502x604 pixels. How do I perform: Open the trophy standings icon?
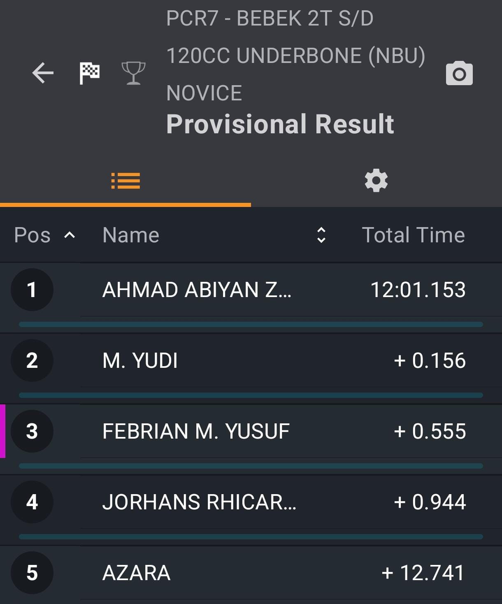tap(134, 73)
